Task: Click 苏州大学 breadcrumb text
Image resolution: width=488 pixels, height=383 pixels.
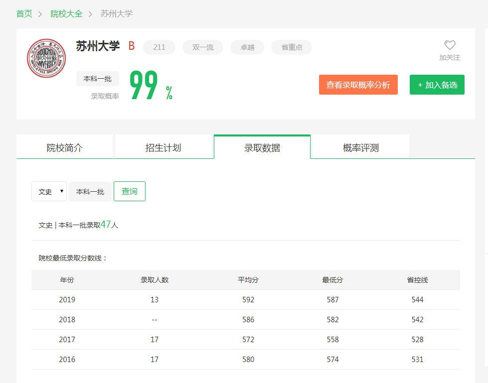Action: click(117, 14)
